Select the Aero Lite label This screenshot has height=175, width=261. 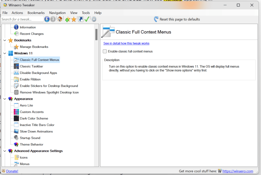27,105
